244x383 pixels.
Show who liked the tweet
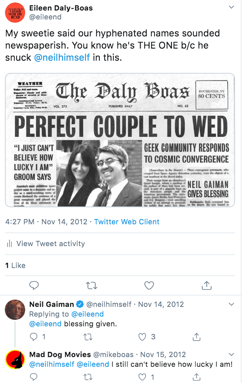pos(15,266)
